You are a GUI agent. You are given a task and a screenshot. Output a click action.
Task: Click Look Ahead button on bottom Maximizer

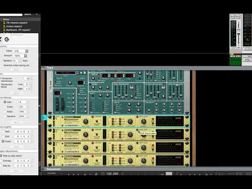point(97,161)
